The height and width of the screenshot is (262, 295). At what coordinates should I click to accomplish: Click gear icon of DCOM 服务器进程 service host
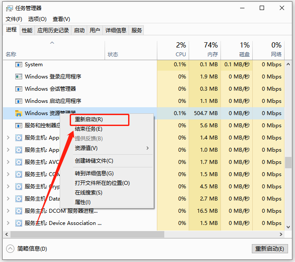19,211
